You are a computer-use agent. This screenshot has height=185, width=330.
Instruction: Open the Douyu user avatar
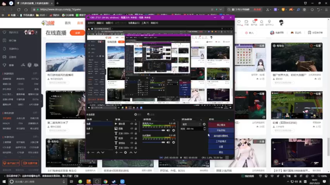click(x=281, y=23)
